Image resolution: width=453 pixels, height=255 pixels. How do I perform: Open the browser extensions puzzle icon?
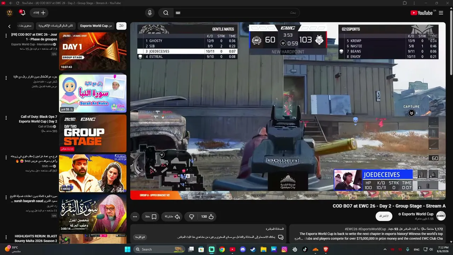tap(405, 3)
